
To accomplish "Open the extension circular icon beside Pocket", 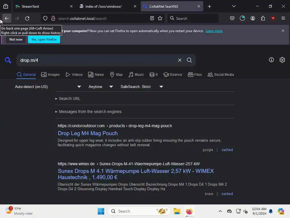I will click(x=242, y=18).
